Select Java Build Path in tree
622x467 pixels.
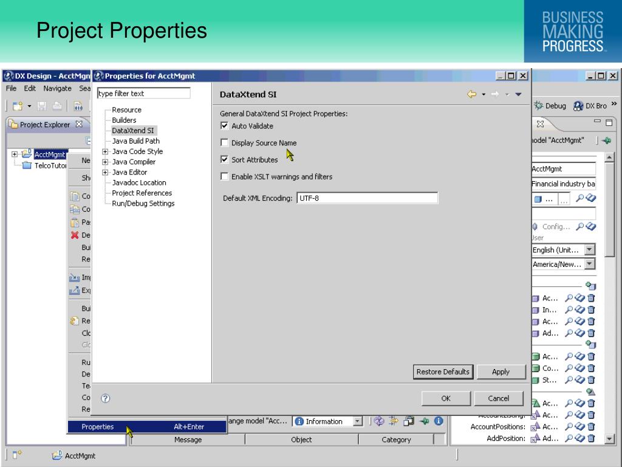pos(135,141)
